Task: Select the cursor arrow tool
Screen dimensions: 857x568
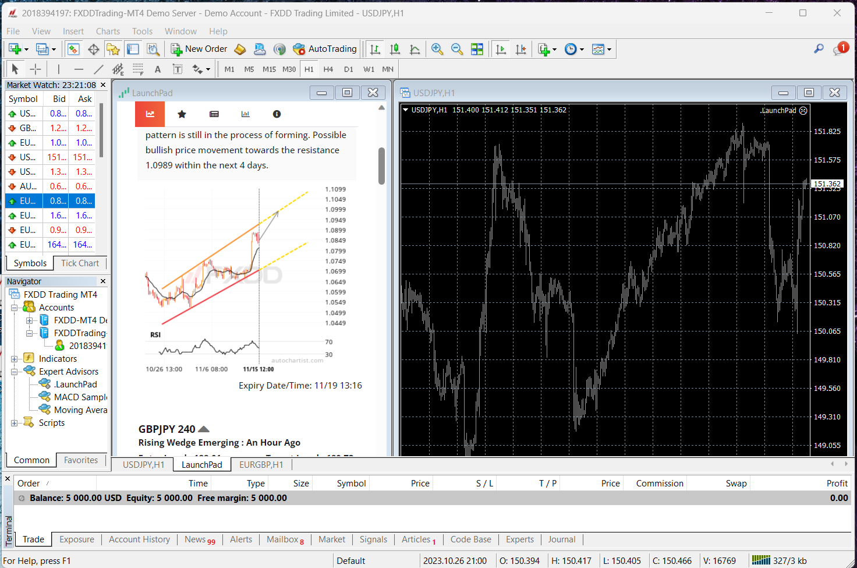Action: tap(15, 69)
